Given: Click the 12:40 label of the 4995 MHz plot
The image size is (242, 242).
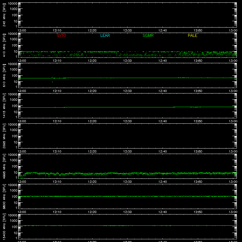Looking at the screenshot, I should click(163, 182).
